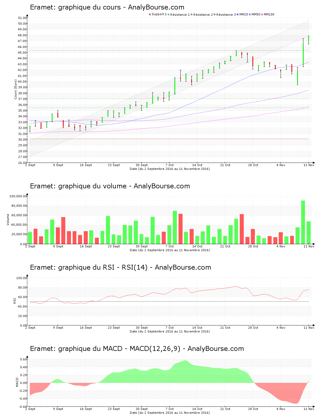This screenshot has height=420, width=325.
Task: Click the 100,000.00 volume axis value
Action: point(18,196)
